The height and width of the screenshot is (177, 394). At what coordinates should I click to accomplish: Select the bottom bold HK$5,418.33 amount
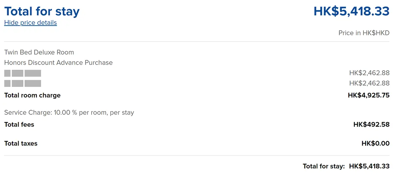369,166
